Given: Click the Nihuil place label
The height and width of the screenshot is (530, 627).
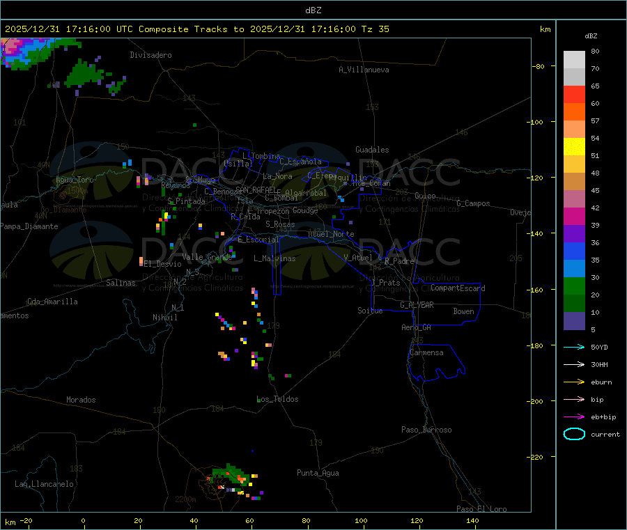Looking at the screenshot, I should (x=165, y=318).
